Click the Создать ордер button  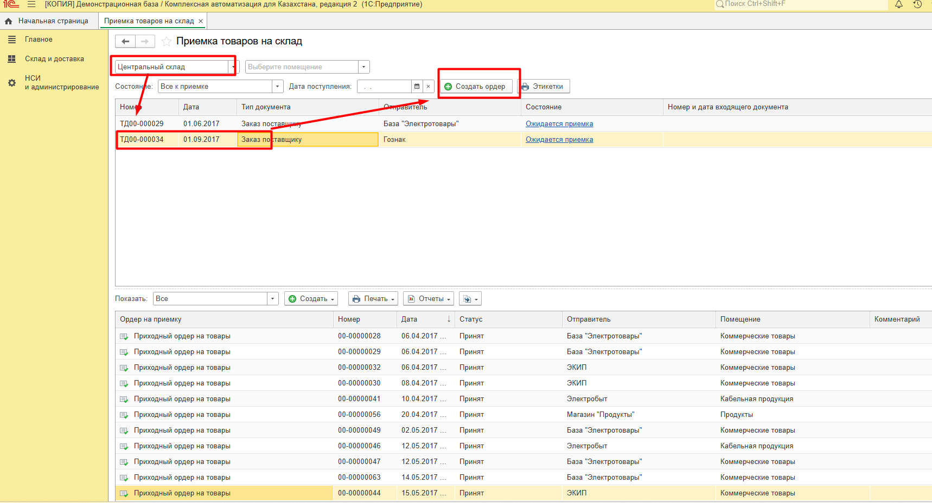click(475, 87)
